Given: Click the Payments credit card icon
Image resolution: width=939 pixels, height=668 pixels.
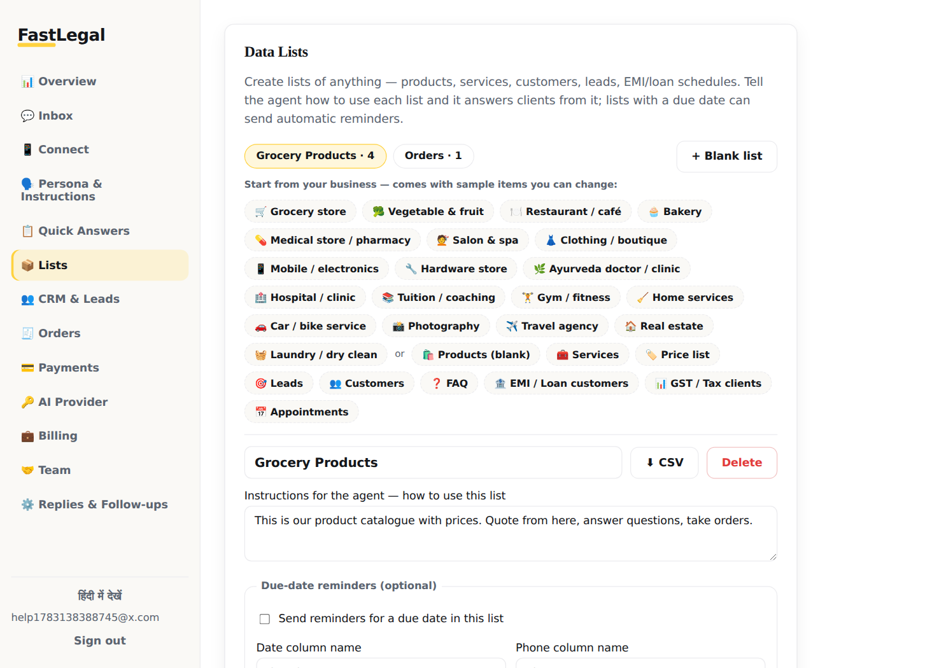Looking at the screenshot, I should click(x=27, y=368).
